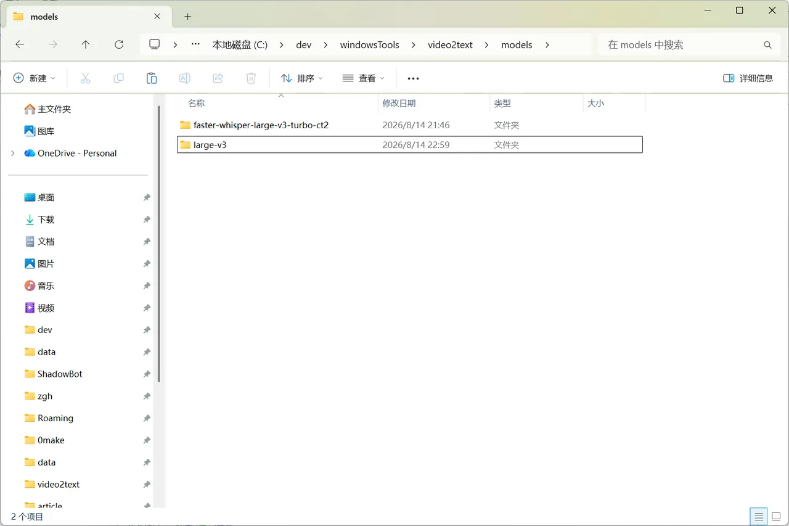
Task: Open 桌面 in quick access
Action: click(x=39, y=197)
